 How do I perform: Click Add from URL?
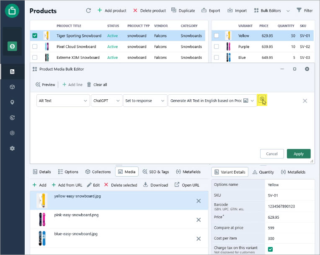pyautogui.click(x=67, y=185)
